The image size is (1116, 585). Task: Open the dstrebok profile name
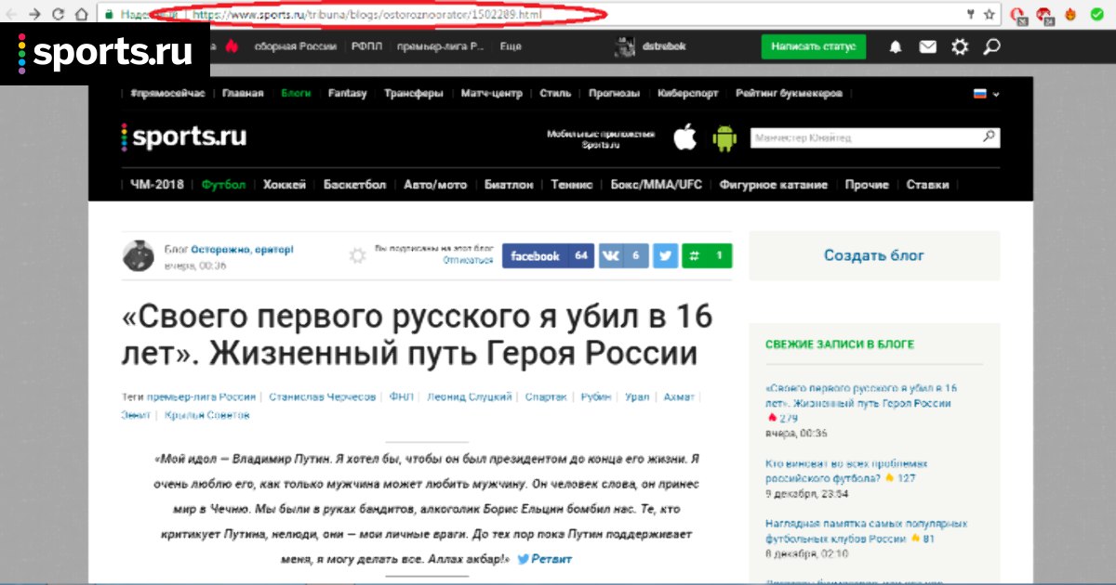point(662,46)
